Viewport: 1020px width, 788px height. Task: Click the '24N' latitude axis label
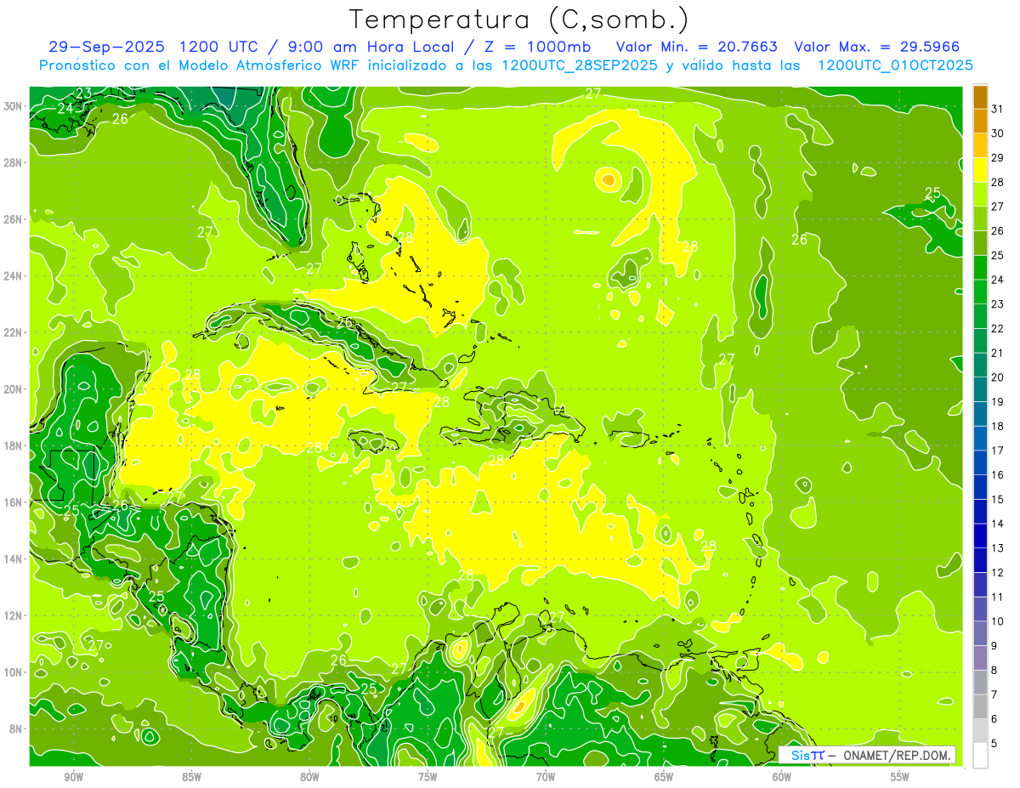(13, 276)
